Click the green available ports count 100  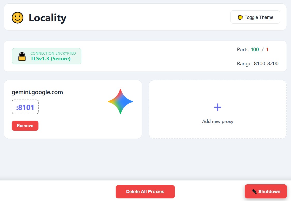coord(255,49)
